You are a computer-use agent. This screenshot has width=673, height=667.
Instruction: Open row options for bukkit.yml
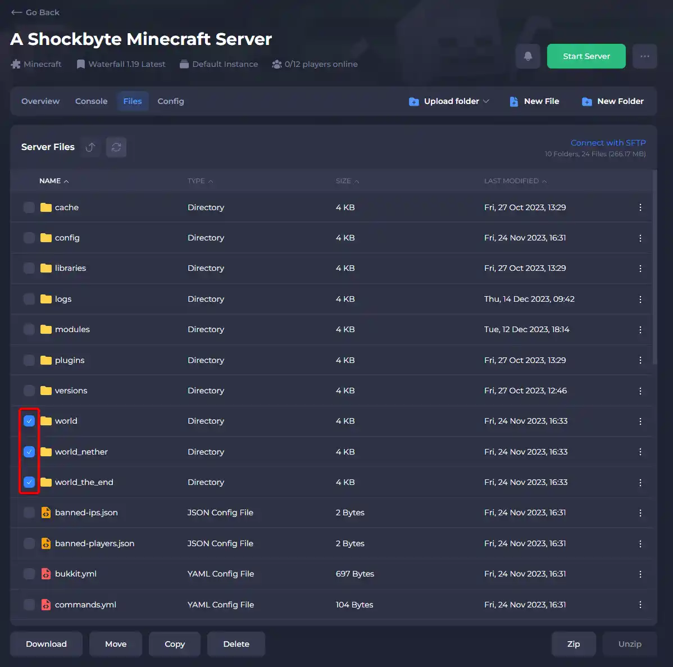[640, 574]
